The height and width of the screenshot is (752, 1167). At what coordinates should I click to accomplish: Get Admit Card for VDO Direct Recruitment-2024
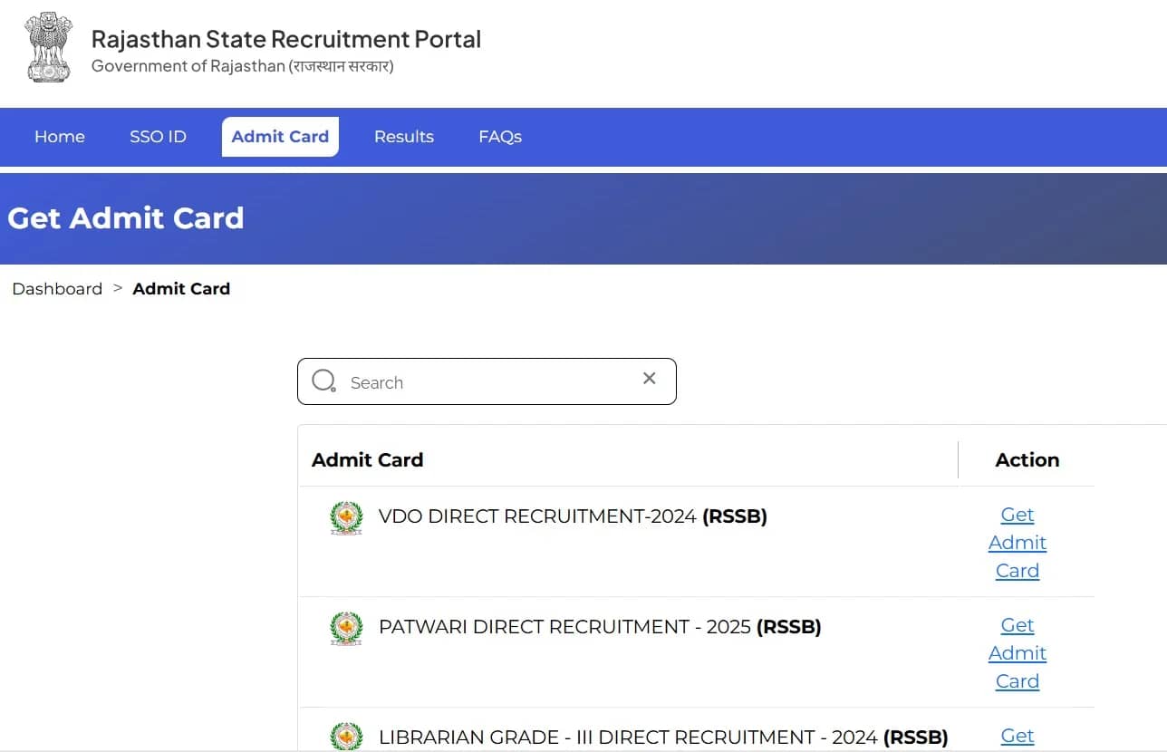click(x=1017, y=542)
